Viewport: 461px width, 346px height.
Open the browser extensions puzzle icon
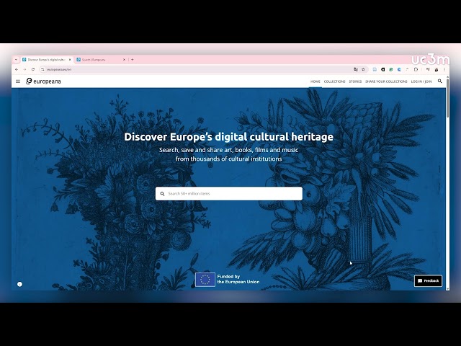coord(416,69)
